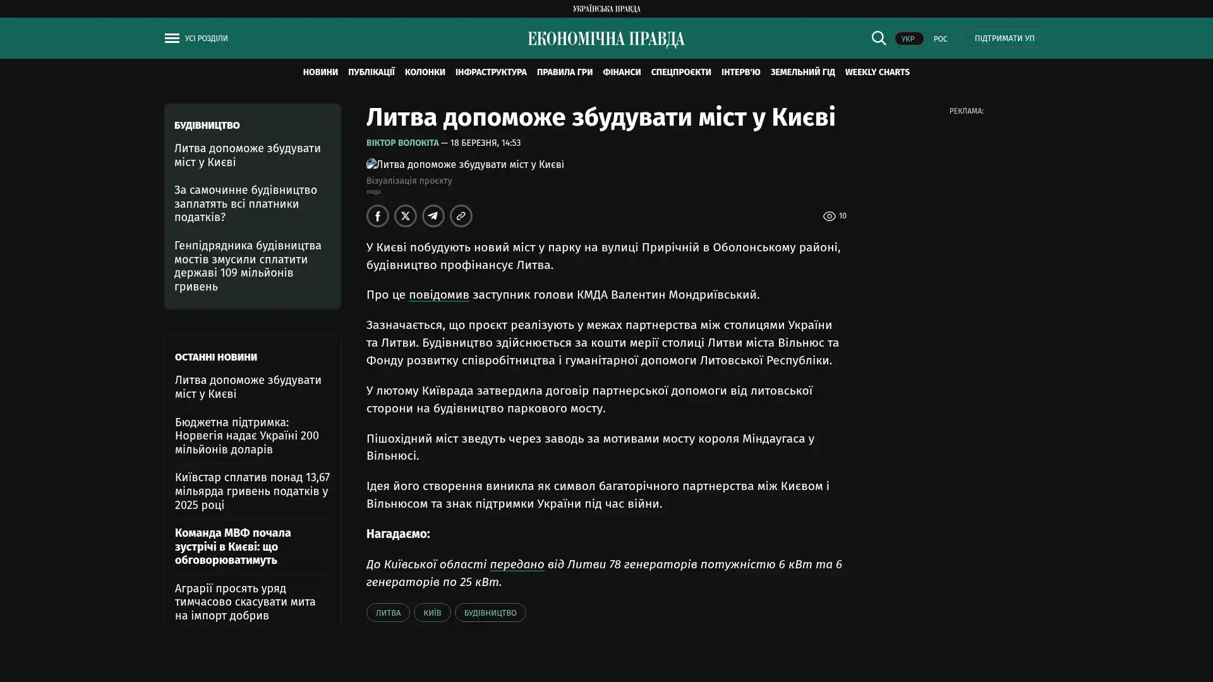1213x682 pixels.
Task: Share article via Telegram
Action: point(433,216)
